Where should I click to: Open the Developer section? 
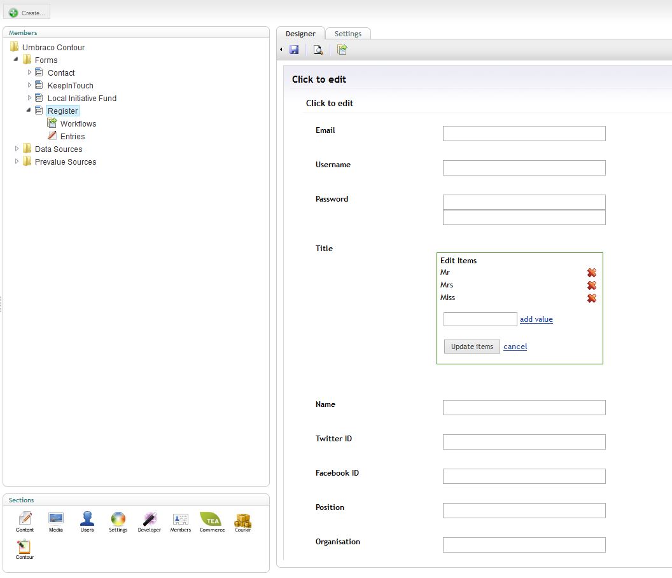click(x=149, y=521)
